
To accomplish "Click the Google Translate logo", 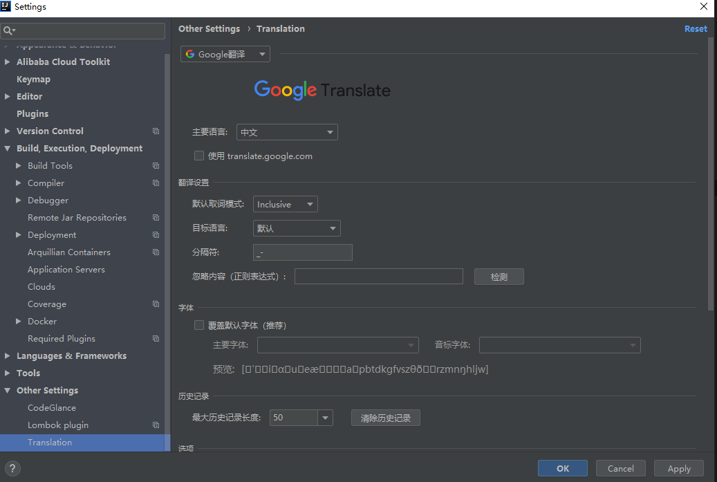I will tap(322, 90).
